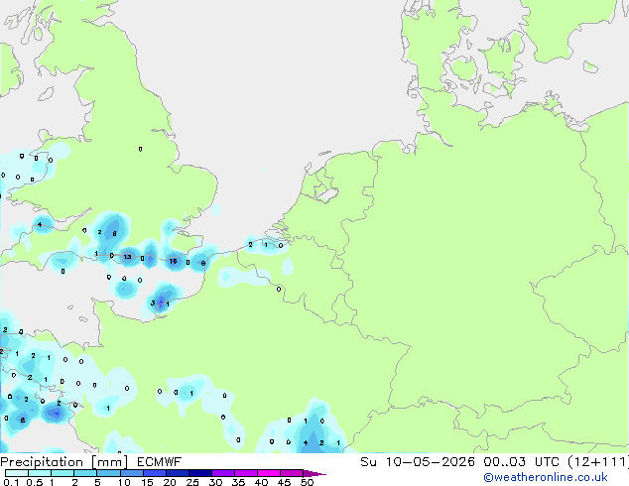The width and height of the screenshot is (629, 486).
Task: Click the legend label '50'
Action: click(308, 482)
